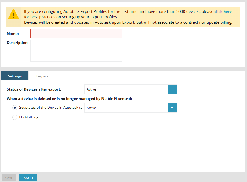The height and width of the screenshot is (182, 247).
Task: Open the Status of Devices after export combo box
Action: pyautogui.click(x=126, y=89)
